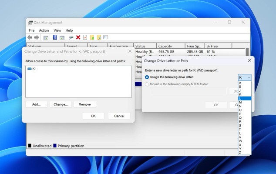Click OK in Change Drive Letter and Paths dialog
The height and width of the screenshot is (174, 276).
pos(93,116)
